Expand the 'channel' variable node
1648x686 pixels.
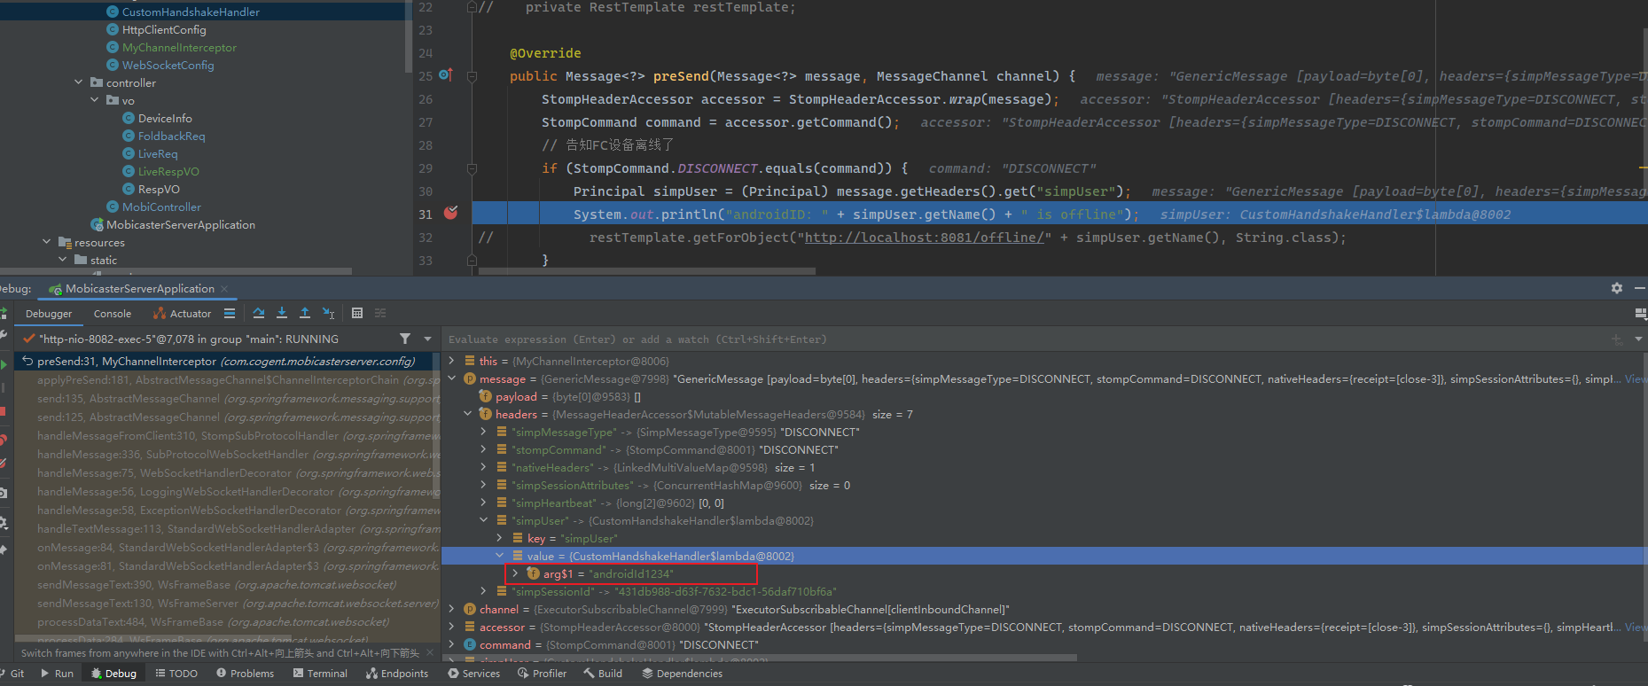[452, 609]
